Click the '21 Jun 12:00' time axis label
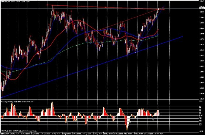Viewport: 205px width, 135px height. 149,134
